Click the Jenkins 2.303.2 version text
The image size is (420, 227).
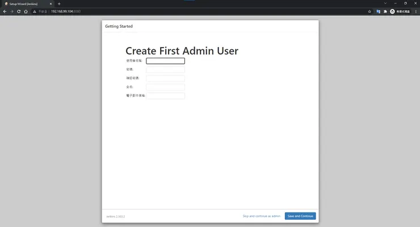[x=115, y=217]
